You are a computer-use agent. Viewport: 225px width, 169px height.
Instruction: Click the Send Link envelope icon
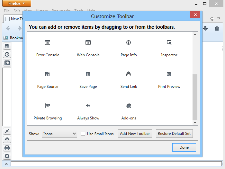[x=129, y=74]
